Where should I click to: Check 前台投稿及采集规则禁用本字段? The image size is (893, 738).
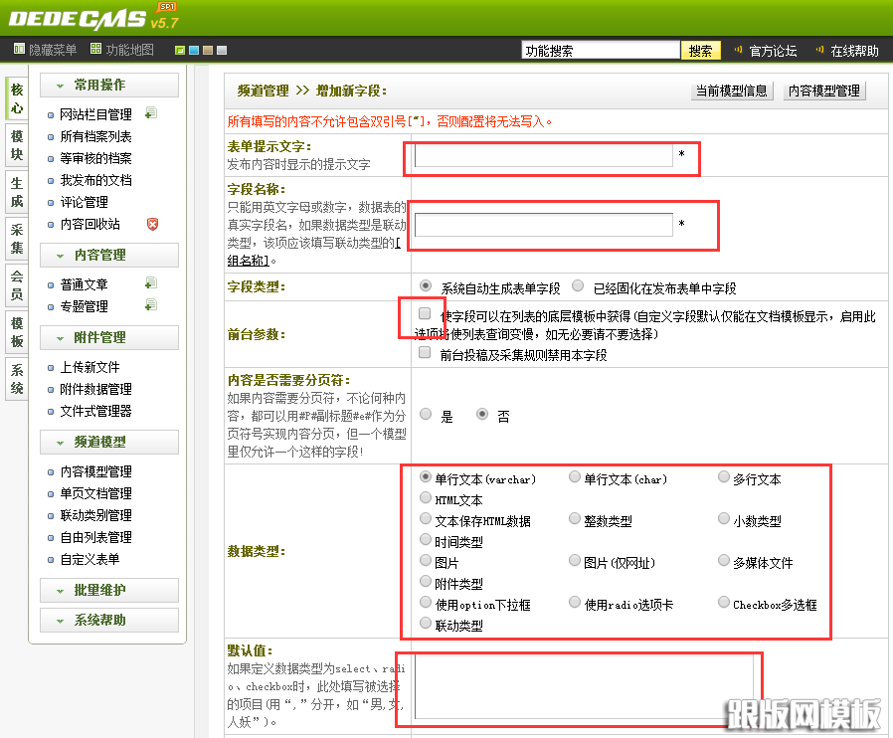pyautogui.click(x=423, y=350)
